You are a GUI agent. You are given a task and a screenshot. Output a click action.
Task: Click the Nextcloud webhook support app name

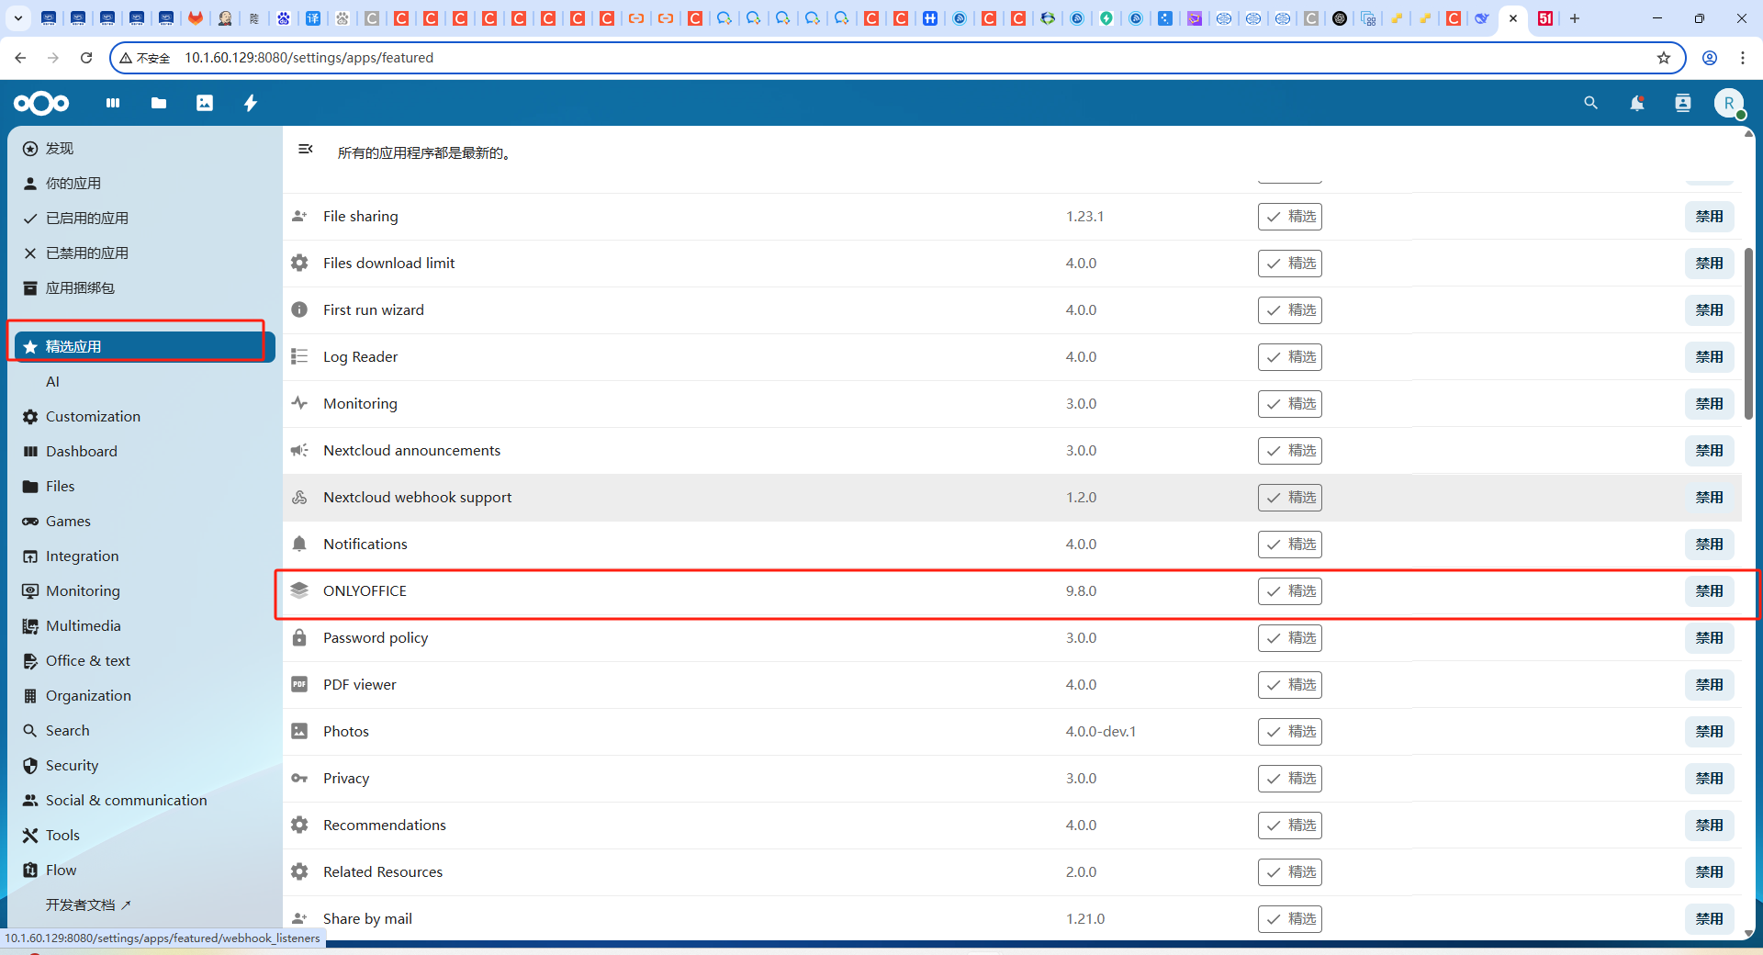point(417,497)
